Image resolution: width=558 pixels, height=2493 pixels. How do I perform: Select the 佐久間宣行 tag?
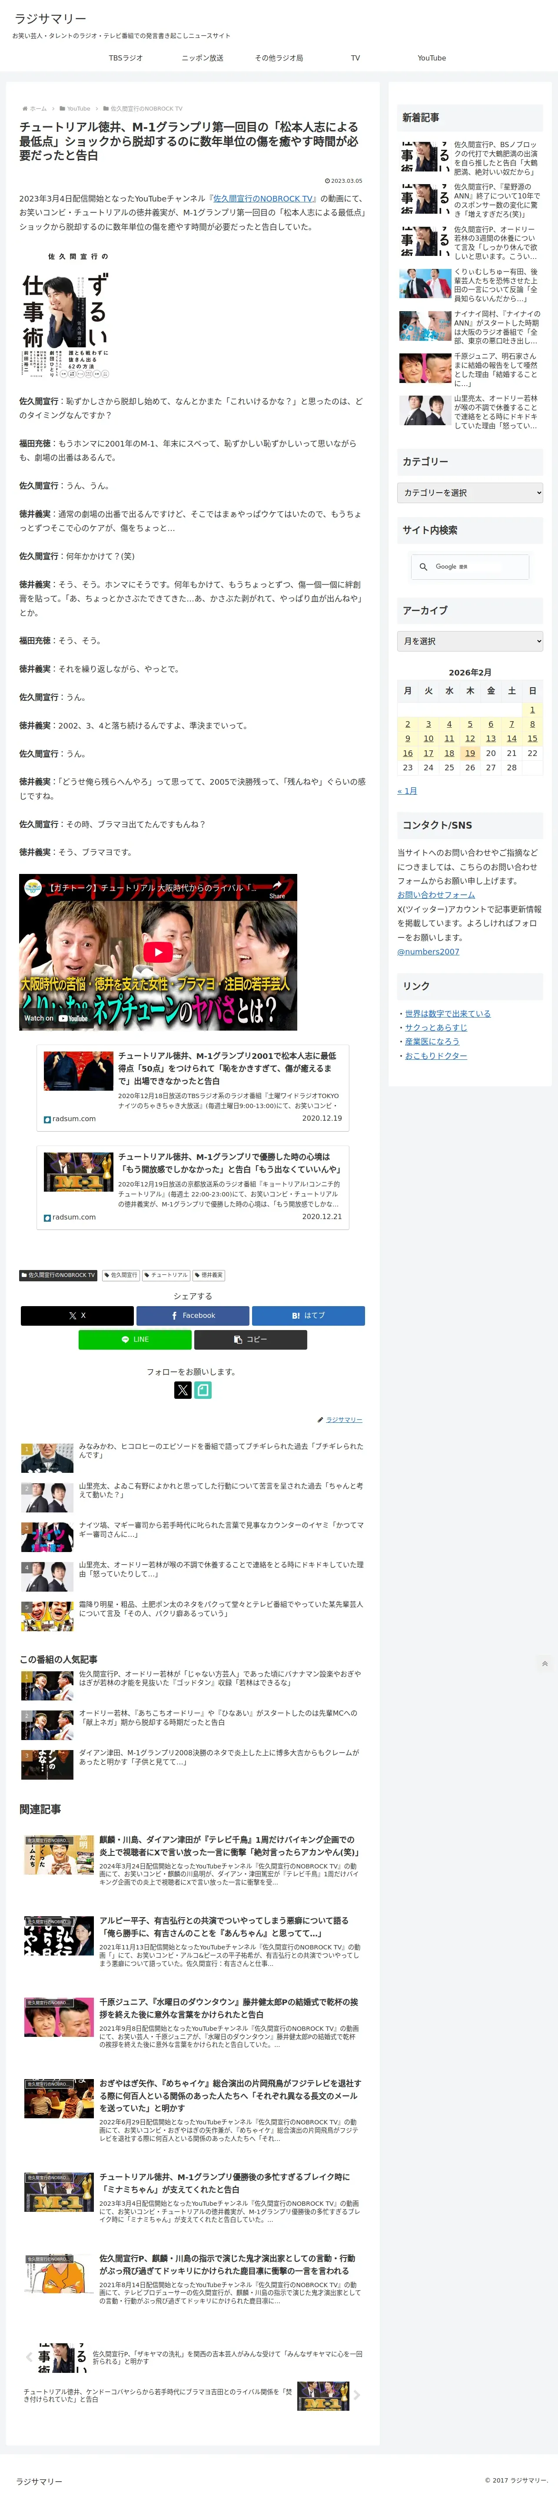[x=121, y=1276]
